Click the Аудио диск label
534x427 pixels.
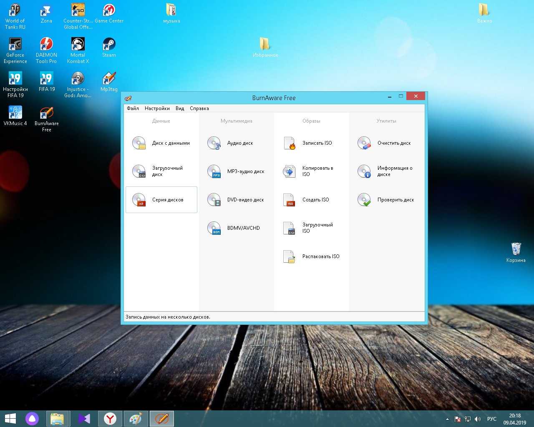[240, 143]
